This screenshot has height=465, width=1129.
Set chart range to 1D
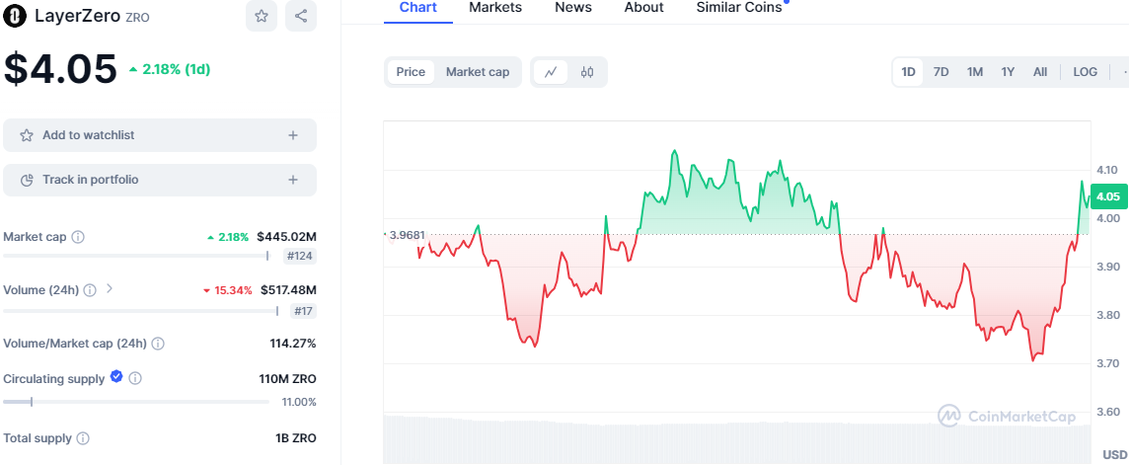tap(908, 72)
